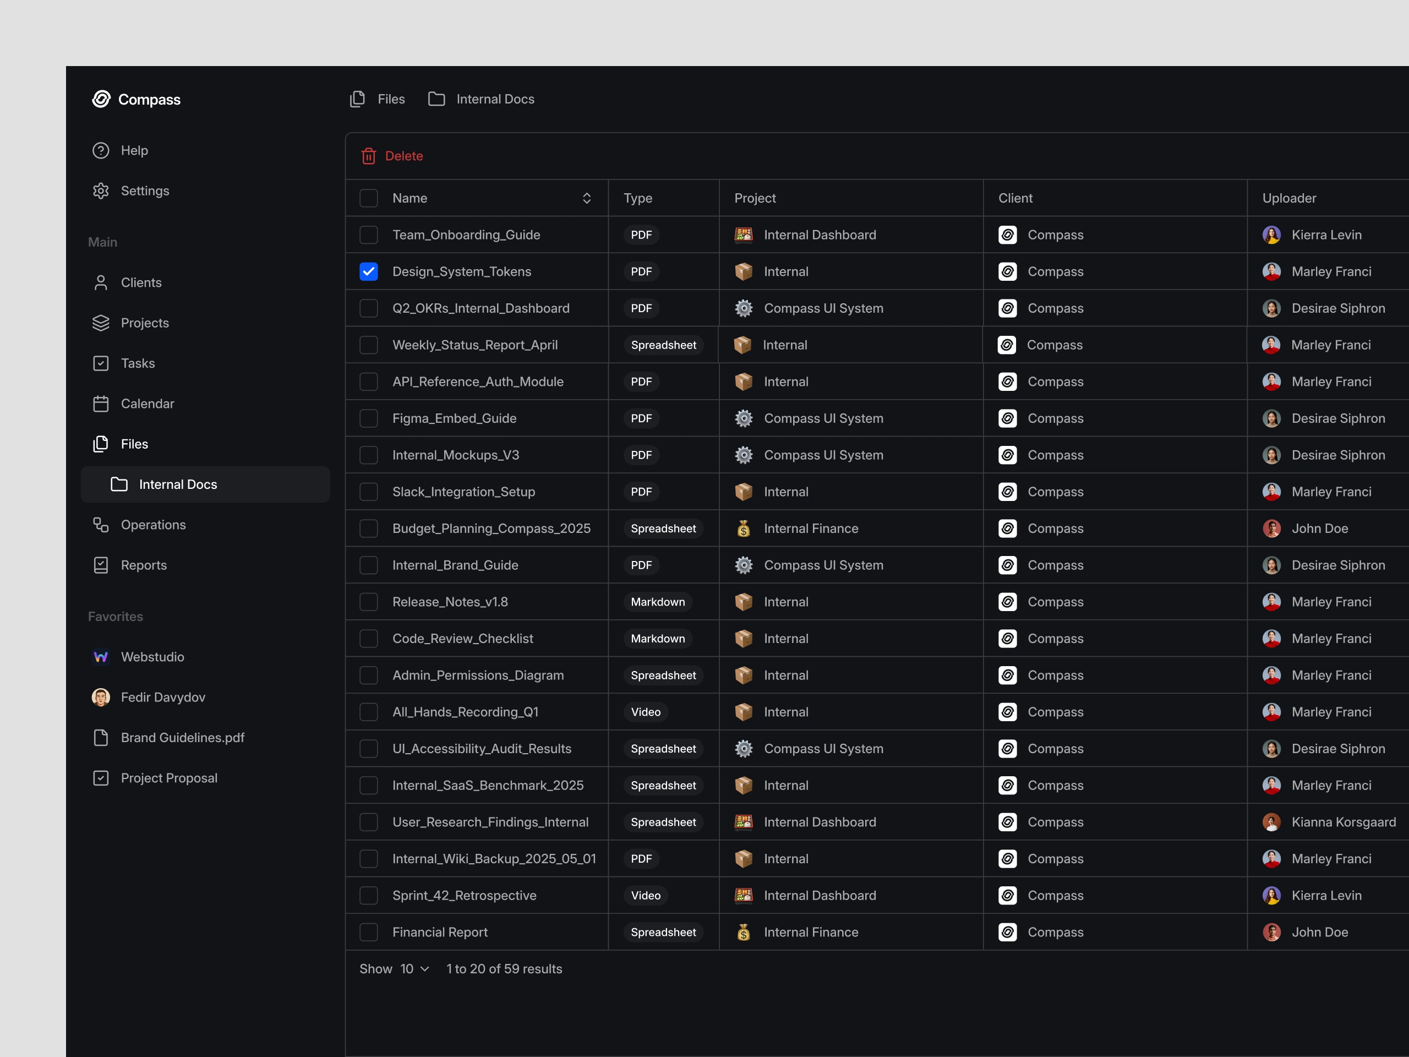The height and width of the screenshot is (1057, 1409).
Task: Click the Operations icon in the sidebar
Action: click(101, 524)
